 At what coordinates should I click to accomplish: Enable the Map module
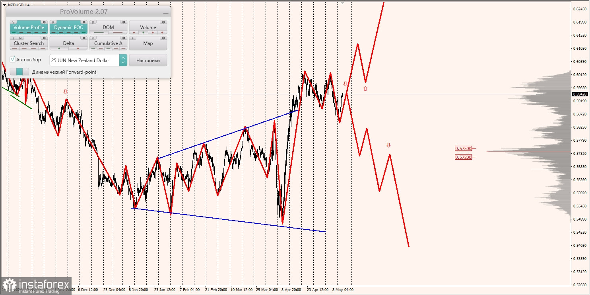(148, 43)
